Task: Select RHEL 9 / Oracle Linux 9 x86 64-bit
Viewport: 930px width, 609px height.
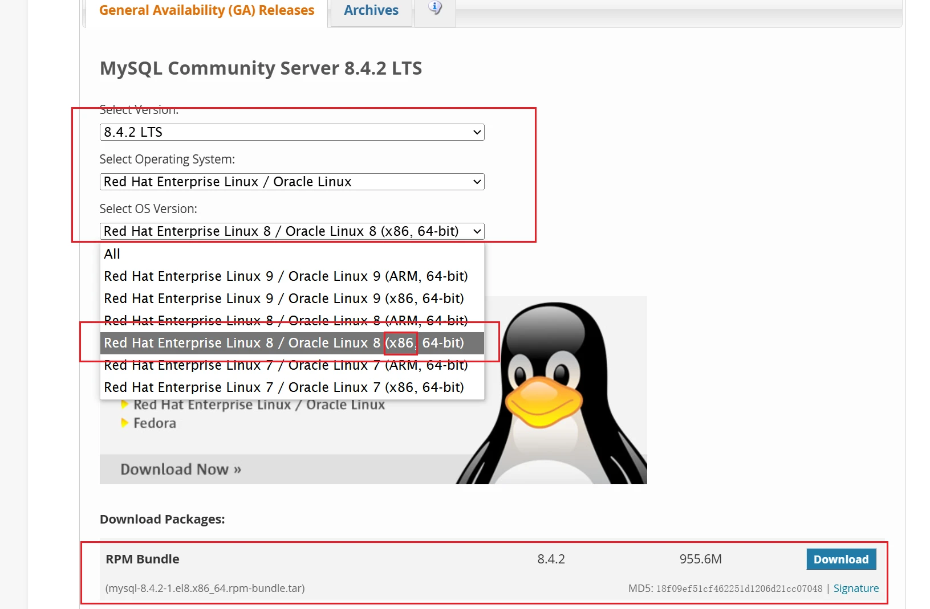Action: [x=283, y=299]
